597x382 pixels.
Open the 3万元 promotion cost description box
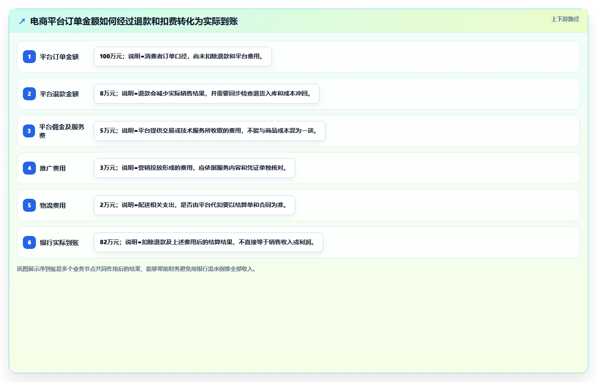(195, 168)
